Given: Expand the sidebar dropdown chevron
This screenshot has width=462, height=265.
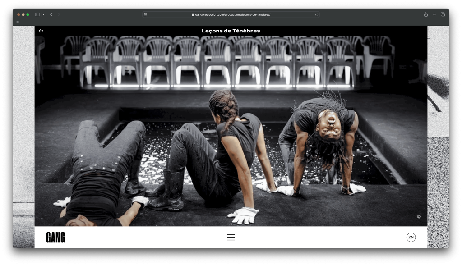Looking at the screenshot, I should coord(43,14).
